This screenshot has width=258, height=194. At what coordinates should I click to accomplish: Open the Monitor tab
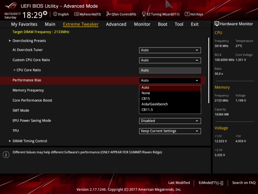(x=142, y=24)
